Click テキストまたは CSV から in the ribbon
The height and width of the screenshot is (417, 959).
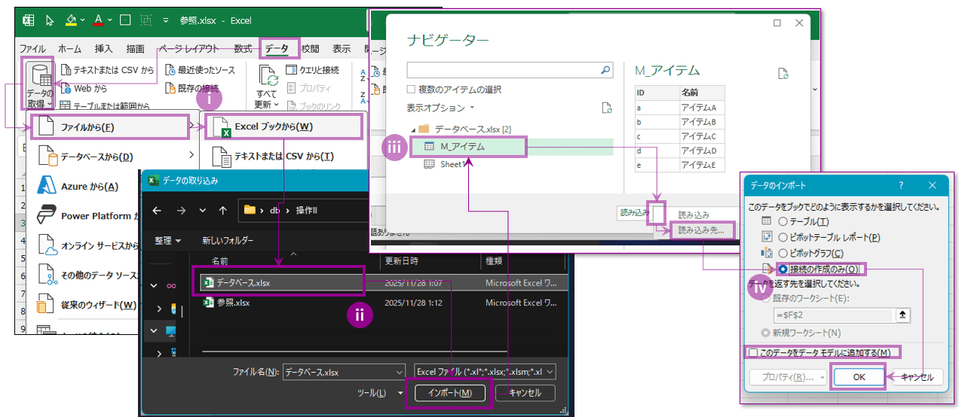107,70
